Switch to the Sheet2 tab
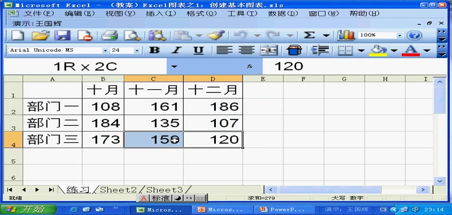 [x=118, y=190]
